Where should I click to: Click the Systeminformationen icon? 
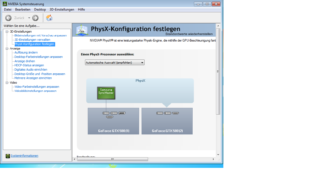click(x=8, y=156)
